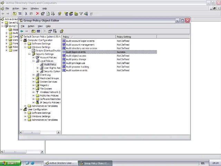Click right arrow of Active Directory tree scrollbar
Image resolution: width=221 pixels, height=166 pixels.
click(42, 152)
